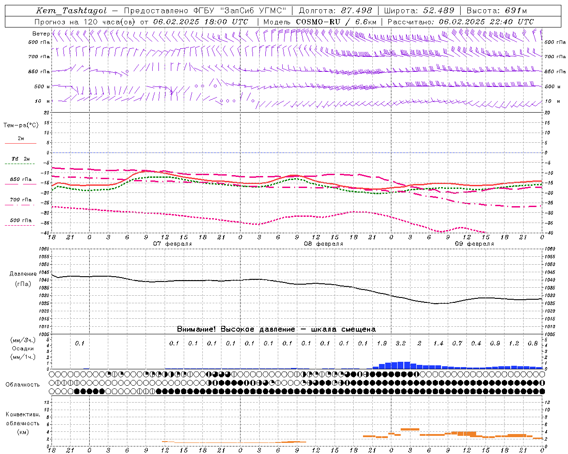Click the precipitation value 0.4
The width and height of the screenshot is (568, 454).
[x=476, y=343]
